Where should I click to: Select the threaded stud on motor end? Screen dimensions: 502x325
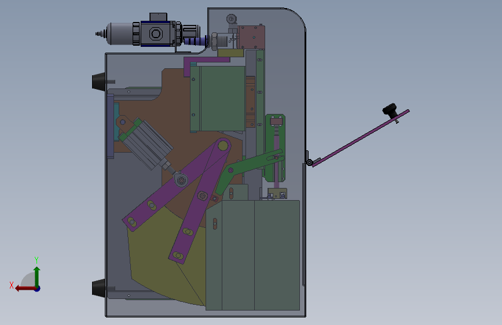click(x=101, y=34)
